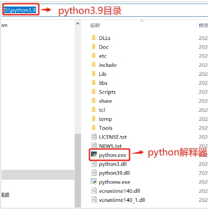Screen dimensions: 208x210
Task: Select the share folder name
Action: coord(106,101)
